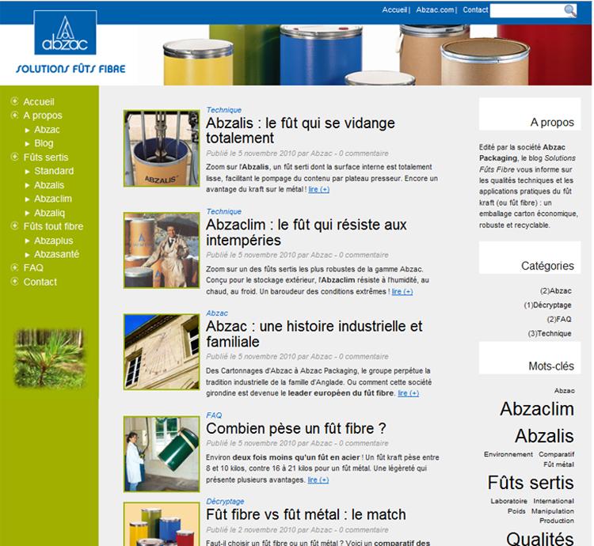Click the bullet icon beside FAQ in sidebar
The image size is (594, 546).
(15, 267)
